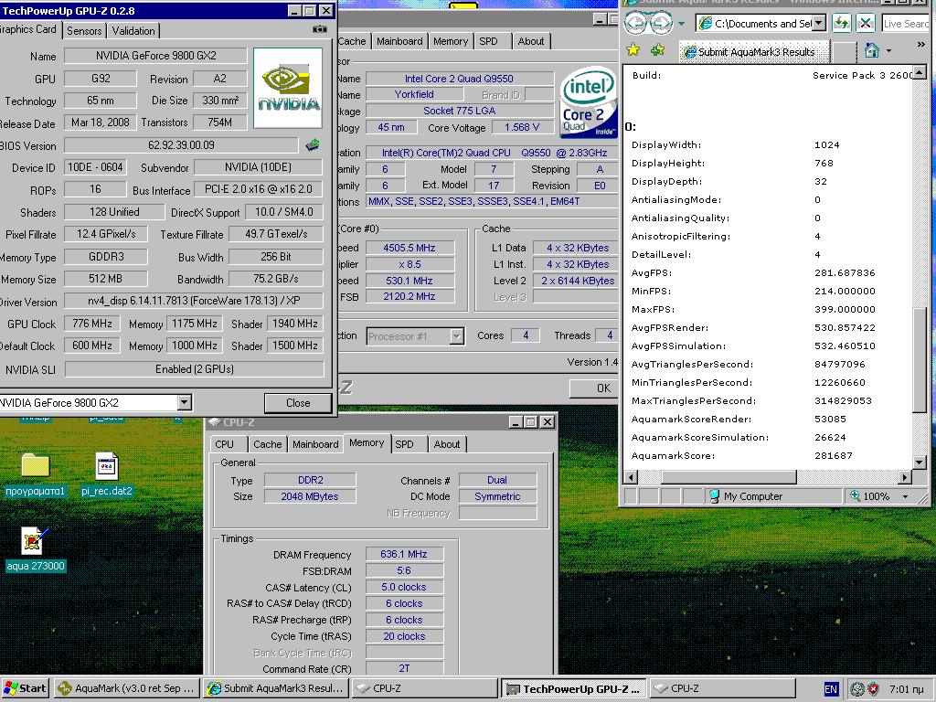Switch to CPU tab in front CPU-Z window
936x702 pixels.
click(x=225, y=444)
